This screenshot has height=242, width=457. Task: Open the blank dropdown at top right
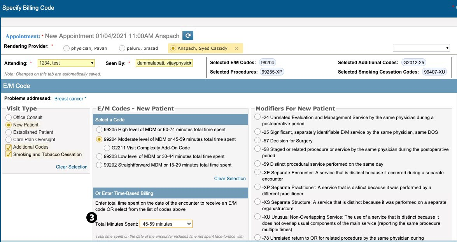421,48
